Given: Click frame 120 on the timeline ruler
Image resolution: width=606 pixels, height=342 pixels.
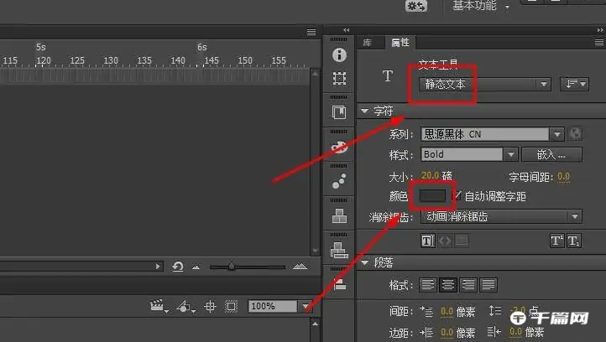Looking at the screenshot, I should [44, 60].
